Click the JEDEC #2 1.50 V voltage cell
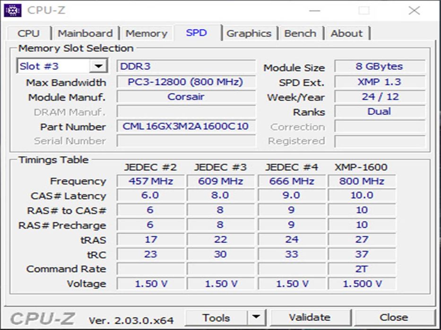441x330 pixels. [151, 284]
